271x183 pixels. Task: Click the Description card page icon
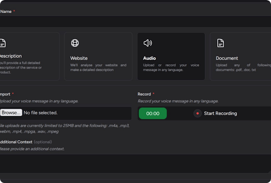[3, 43]
